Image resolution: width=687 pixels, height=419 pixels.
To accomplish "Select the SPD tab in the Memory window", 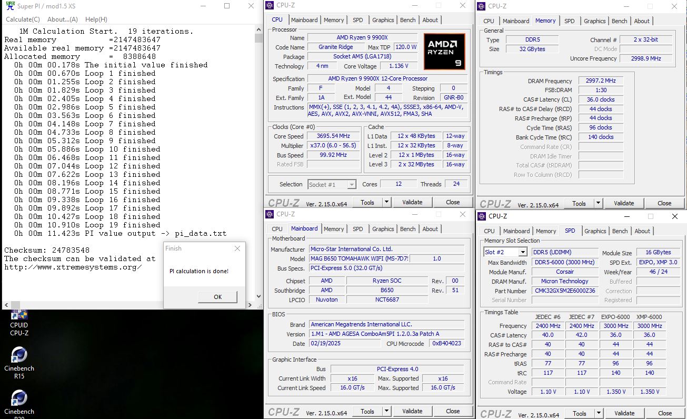I will 569,21.
